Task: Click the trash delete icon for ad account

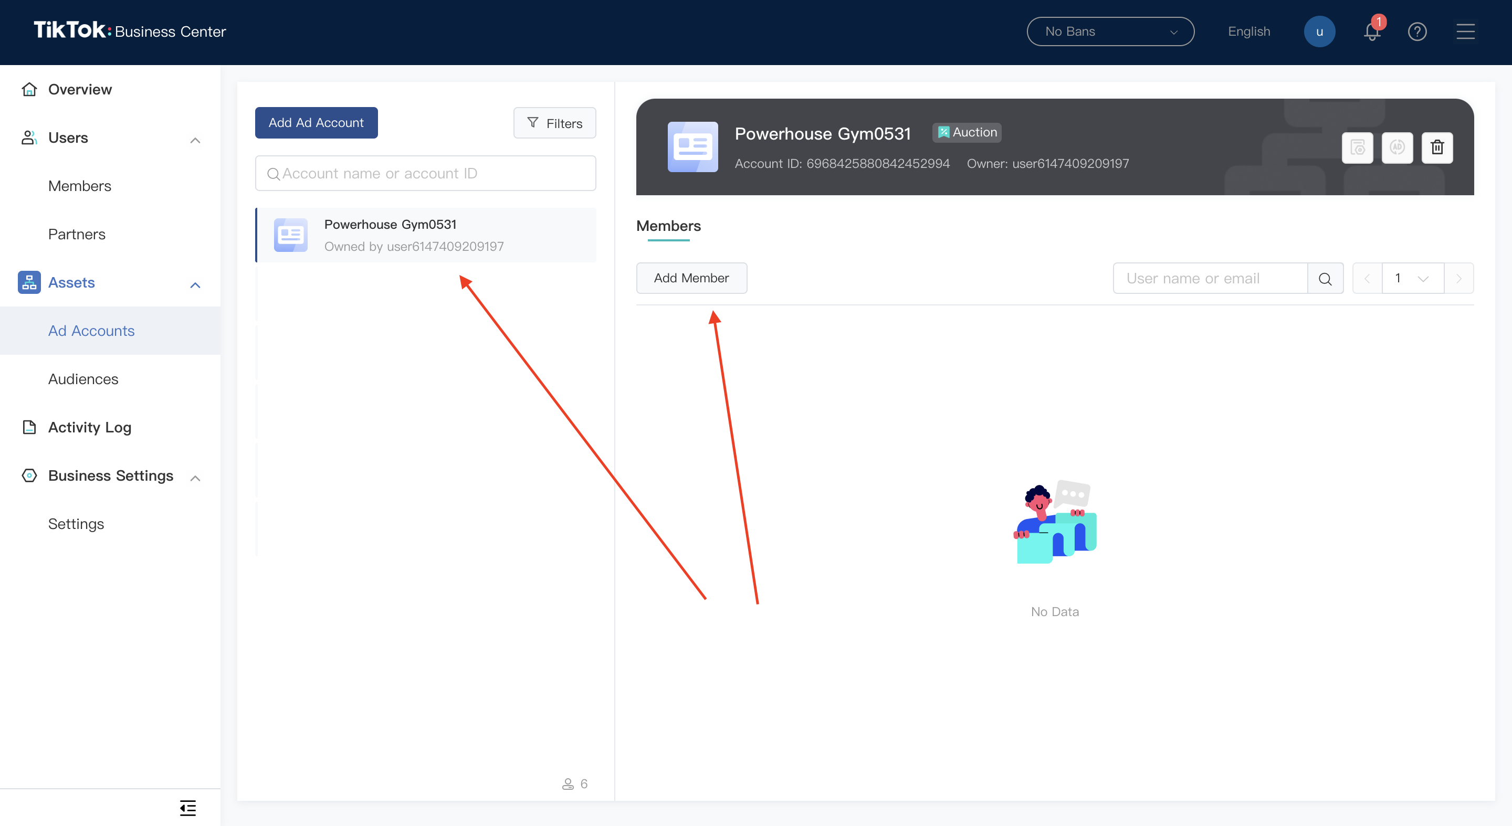Action: 1437,147
